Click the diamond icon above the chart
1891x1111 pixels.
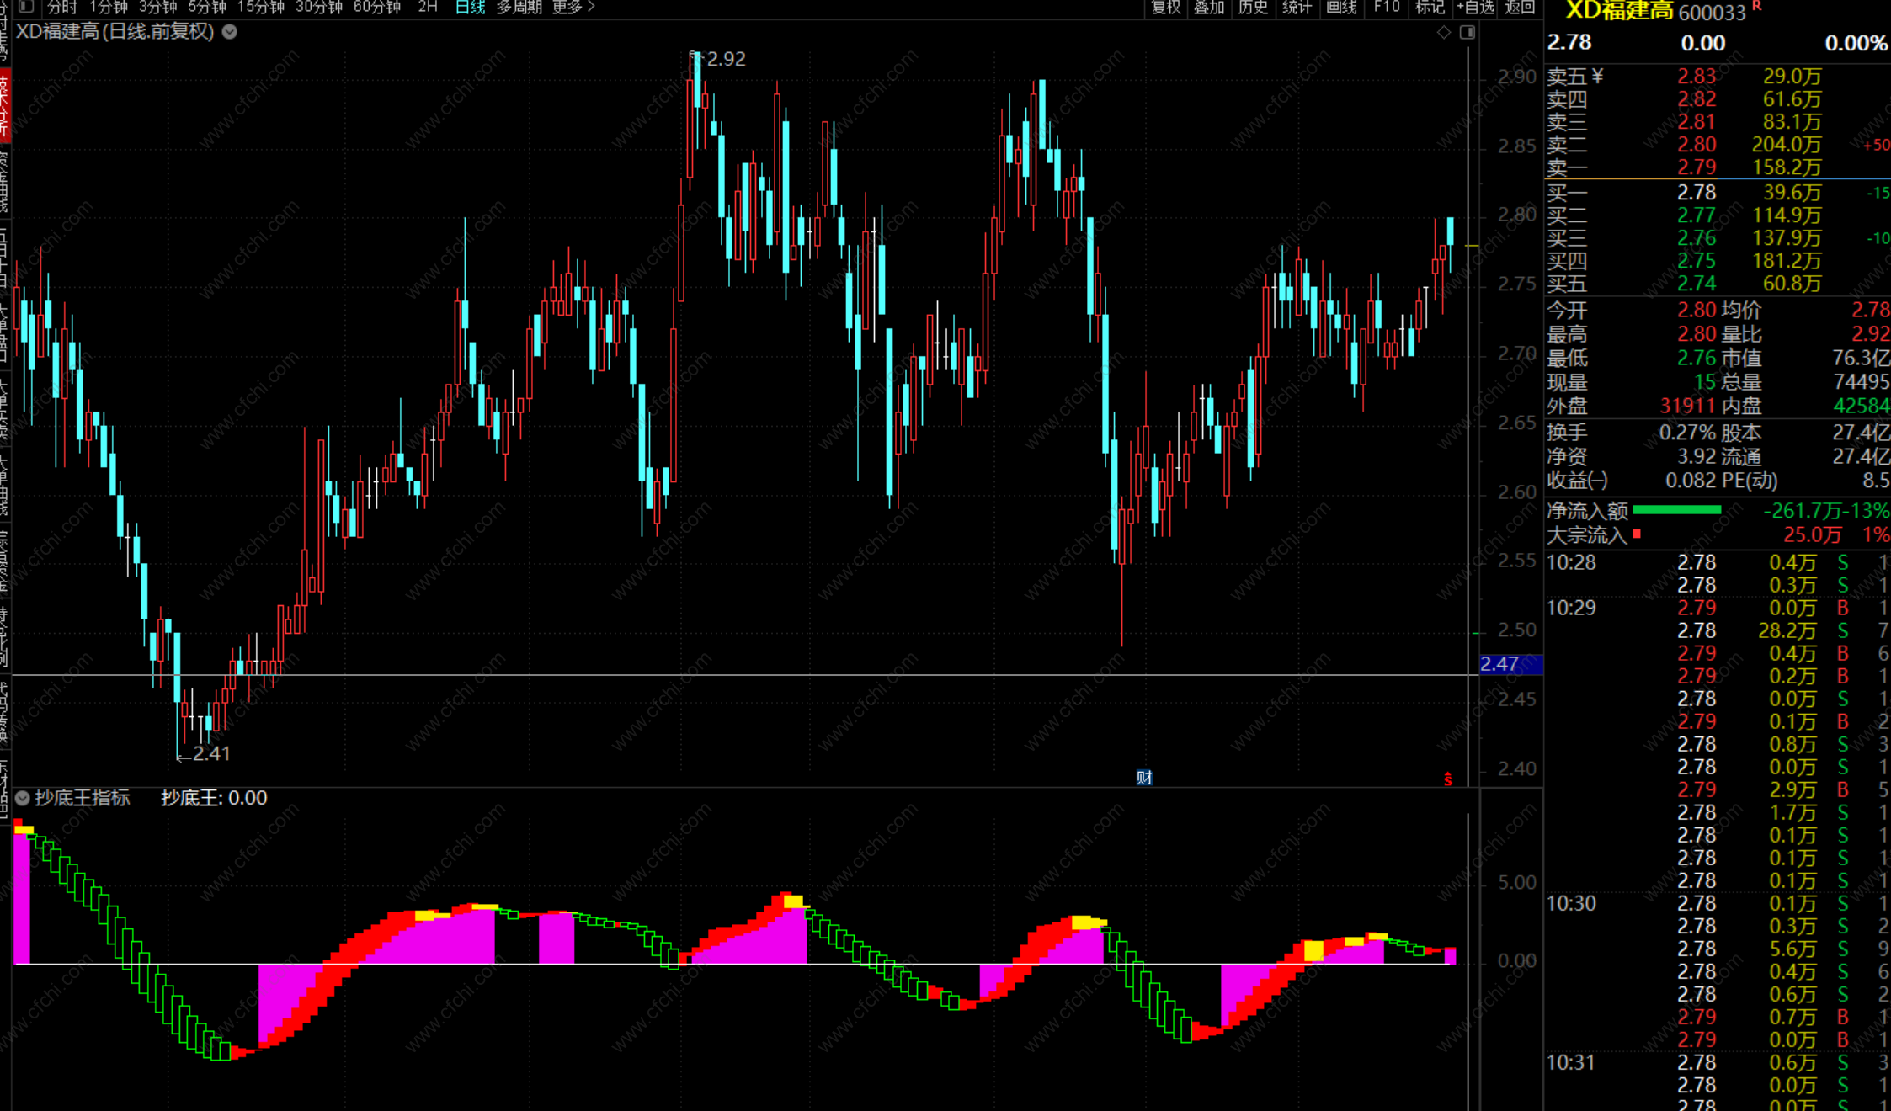(1444, 32)
